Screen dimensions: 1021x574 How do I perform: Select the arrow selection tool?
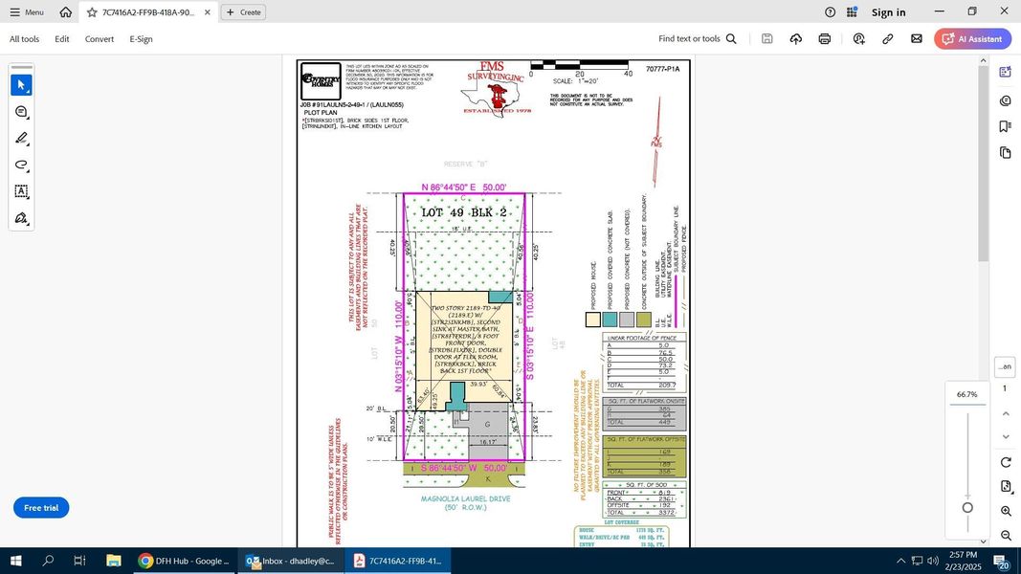tap(21, 85)
